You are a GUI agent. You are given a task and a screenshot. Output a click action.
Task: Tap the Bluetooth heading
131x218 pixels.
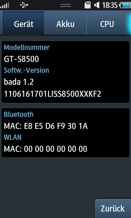(x=19, y=114)
